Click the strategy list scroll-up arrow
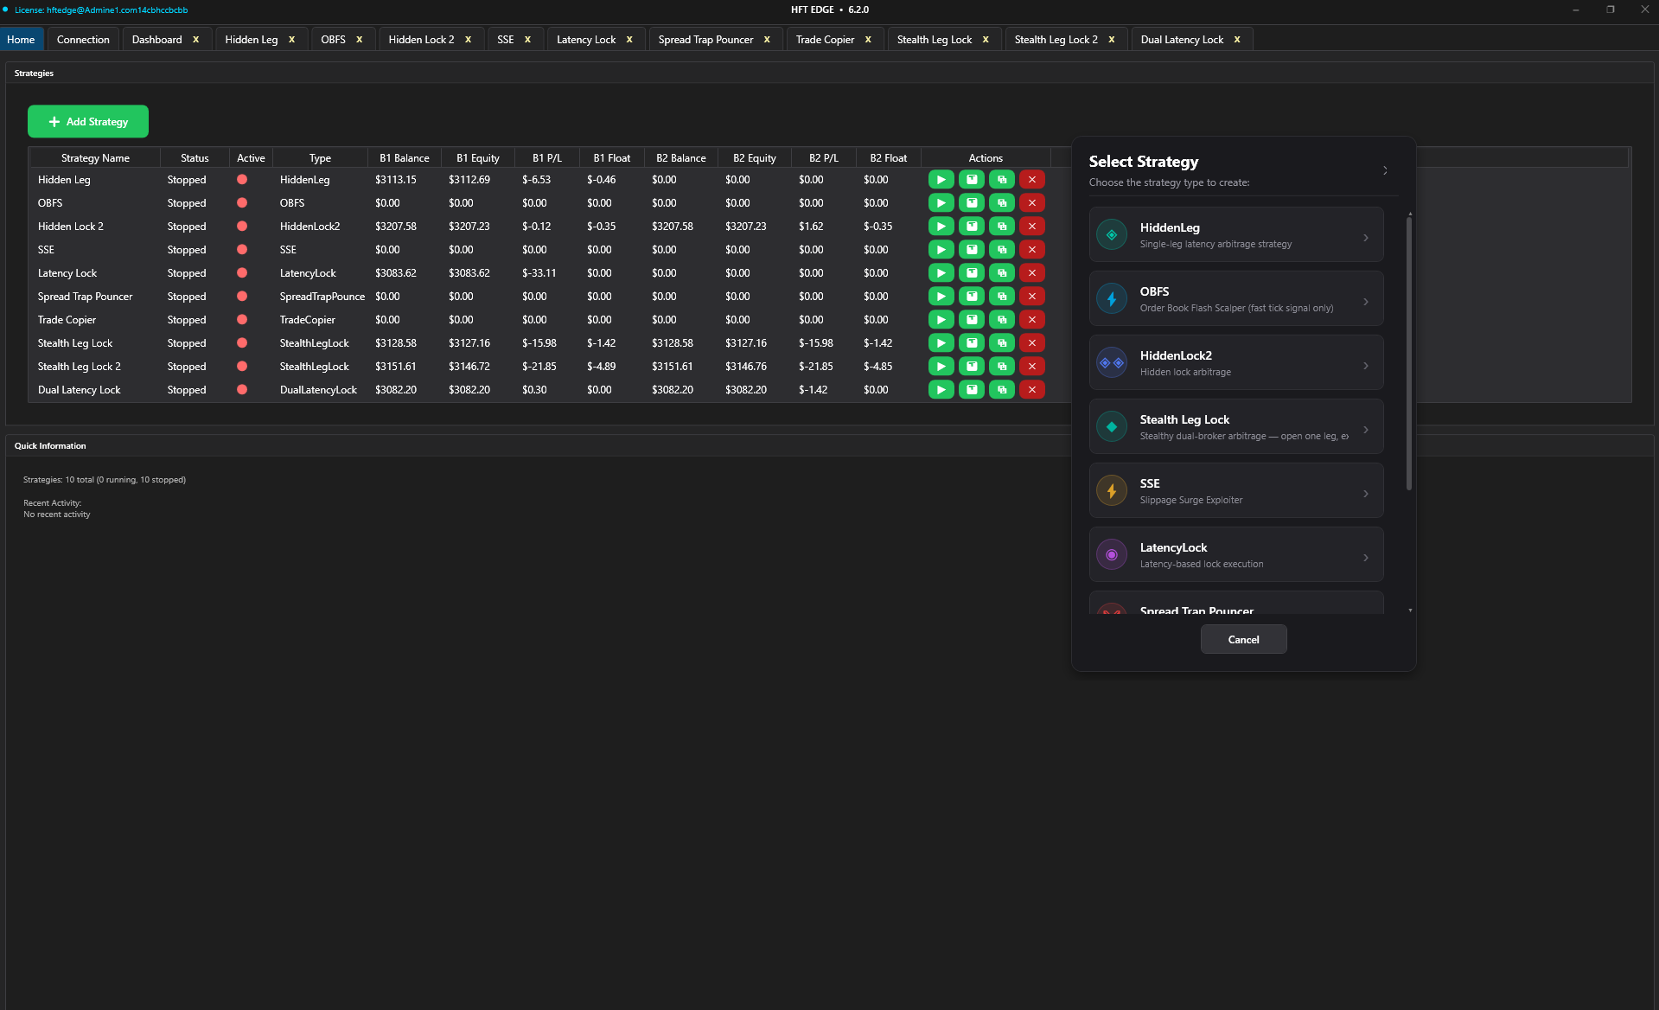Screen dimensions: 1659x1010 point(1410,214)
